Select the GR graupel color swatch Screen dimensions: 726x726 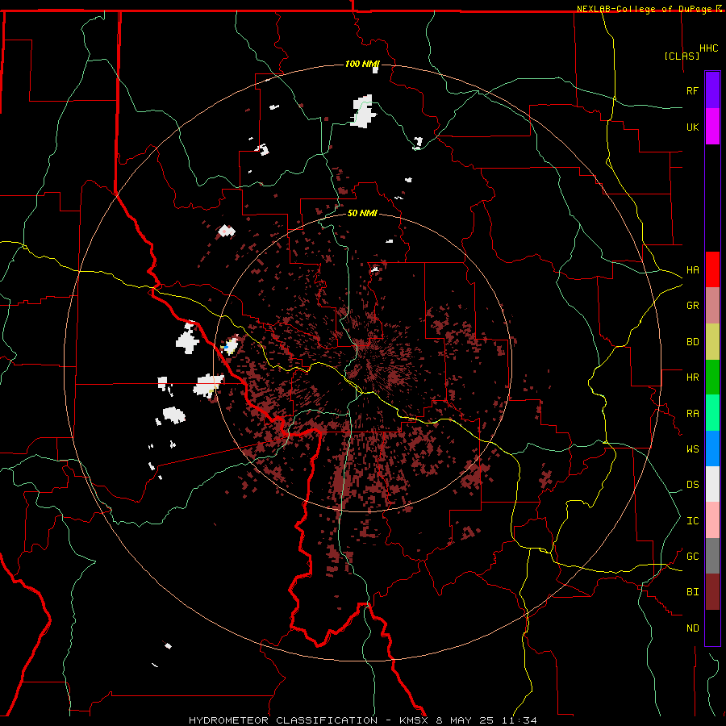(x=712, y=306)
